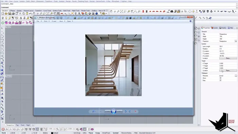Toggle SmartTrack in status bar
The image size is (238, 134).
point(106,133)
